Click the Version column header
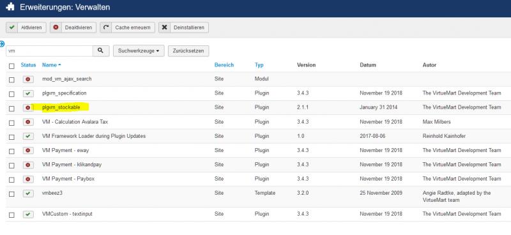The width and height of the screenshot is (511, 235). pos(307,65)
